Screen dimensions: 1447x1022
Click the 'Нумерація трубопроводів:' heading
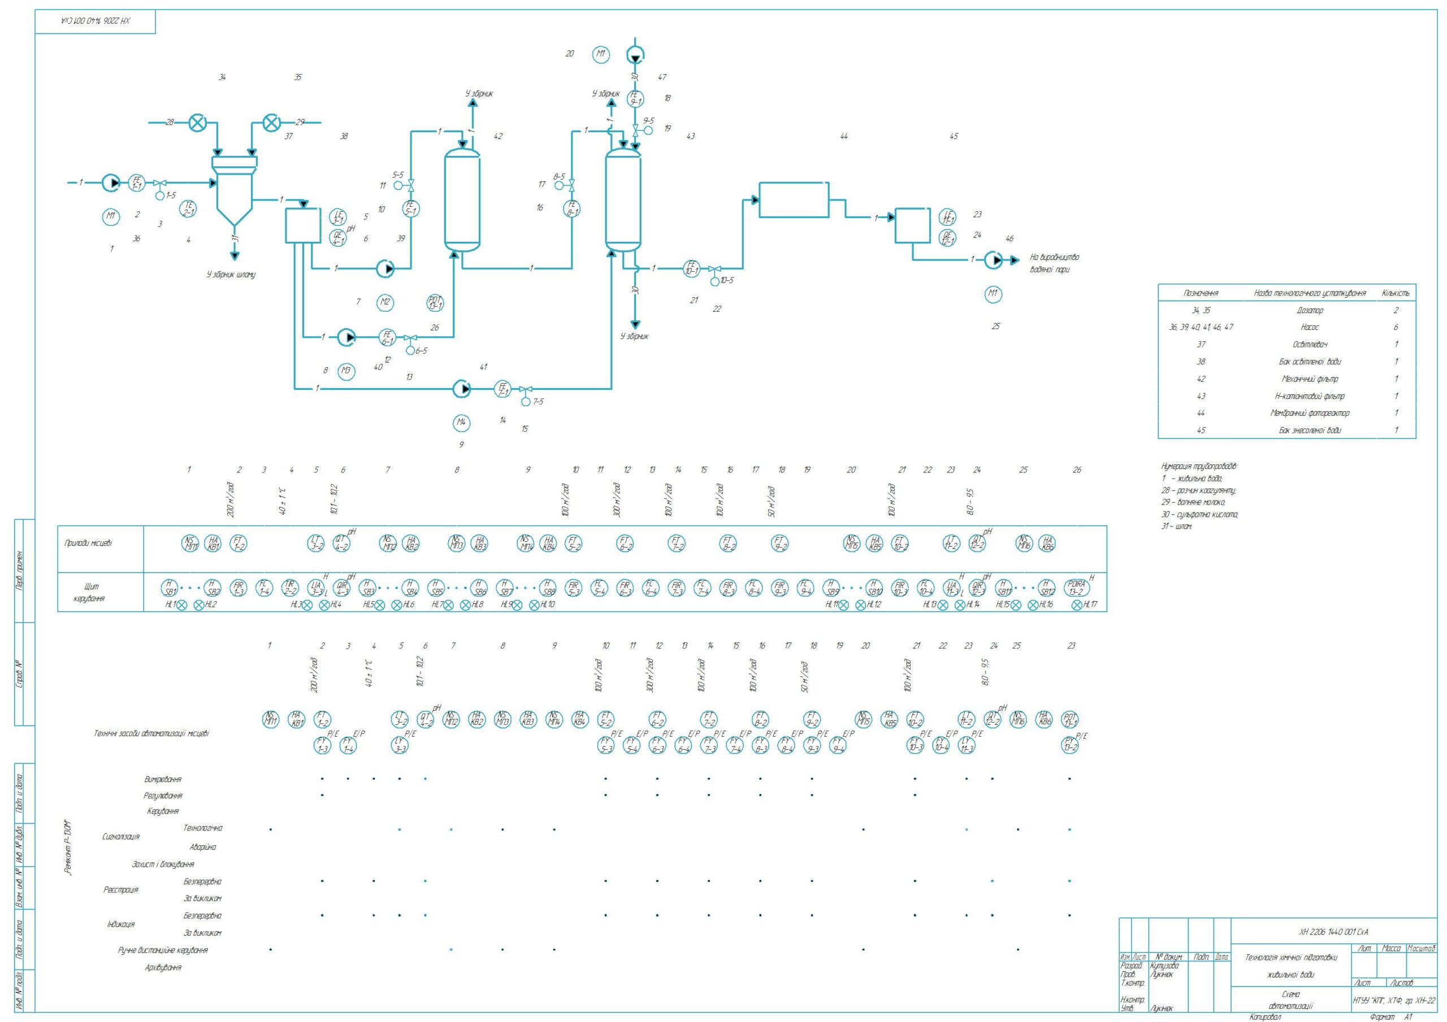pyautogui.click(x=1200, y=467)
